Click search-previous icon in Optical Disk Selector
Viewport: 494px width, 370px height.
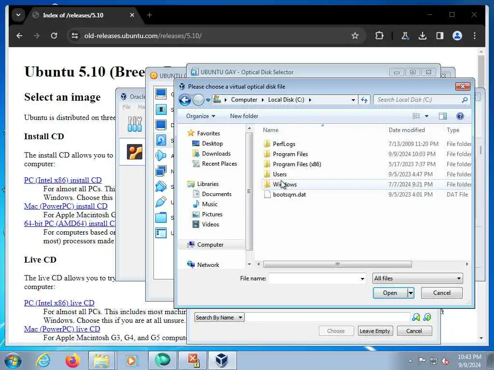(416, 317)
